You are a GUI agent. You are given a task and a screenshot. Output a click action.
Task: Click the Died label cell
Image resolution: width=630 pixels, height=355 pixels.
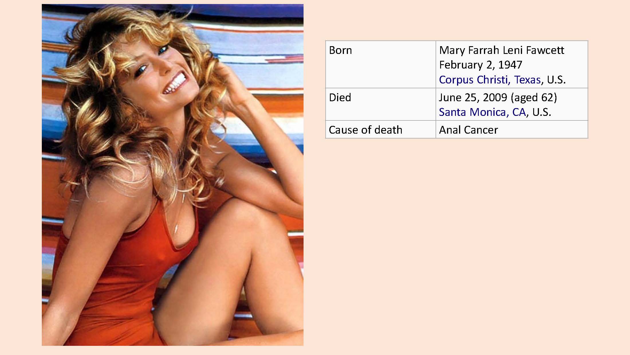point(340,97)
